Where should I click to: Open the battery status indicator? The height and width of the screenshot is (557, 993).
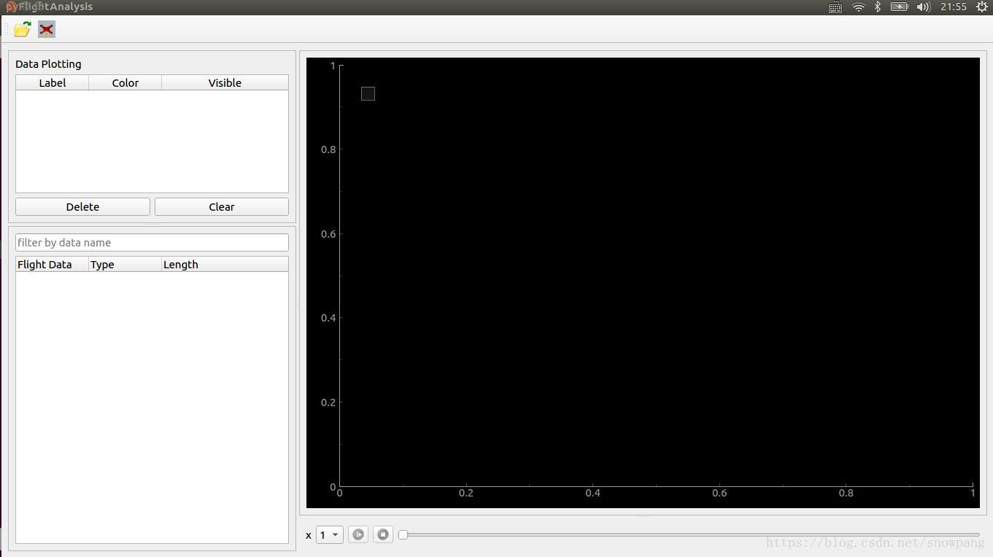[900, 7]
